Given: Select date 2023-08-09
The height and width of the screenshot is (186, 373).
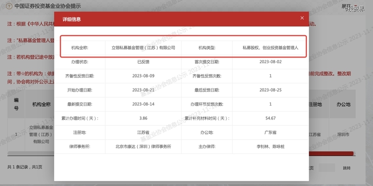Looking at the screenshot, I should tap(143, 76).
